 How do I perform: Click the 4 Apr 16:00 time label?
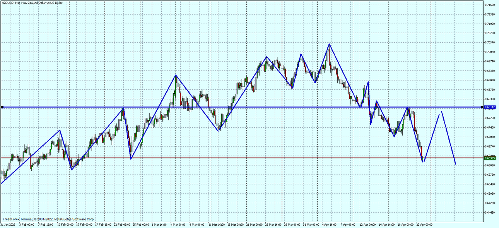[x=330, y=225]
